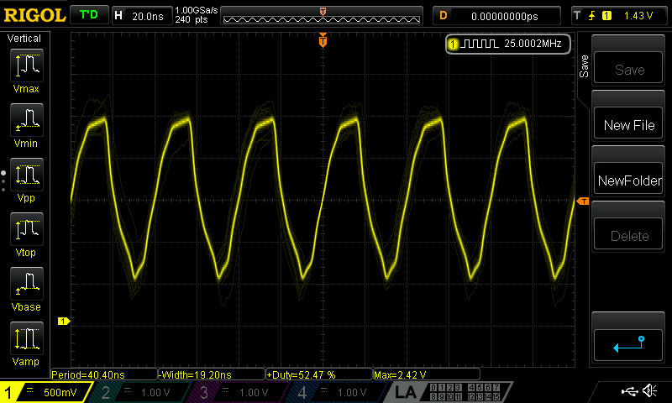This screenshot has width=672, height=403.
Task: Click the USB status icon
Action: tap(628, 391)
